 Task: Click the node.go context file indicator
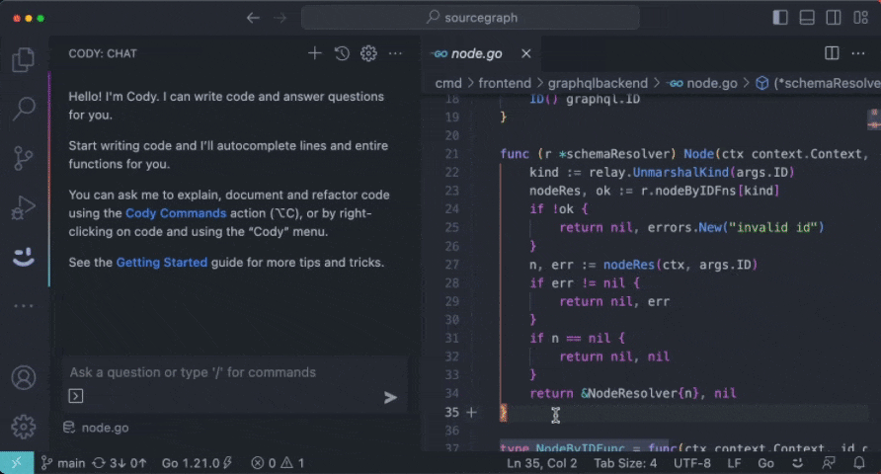coord(96,428)
